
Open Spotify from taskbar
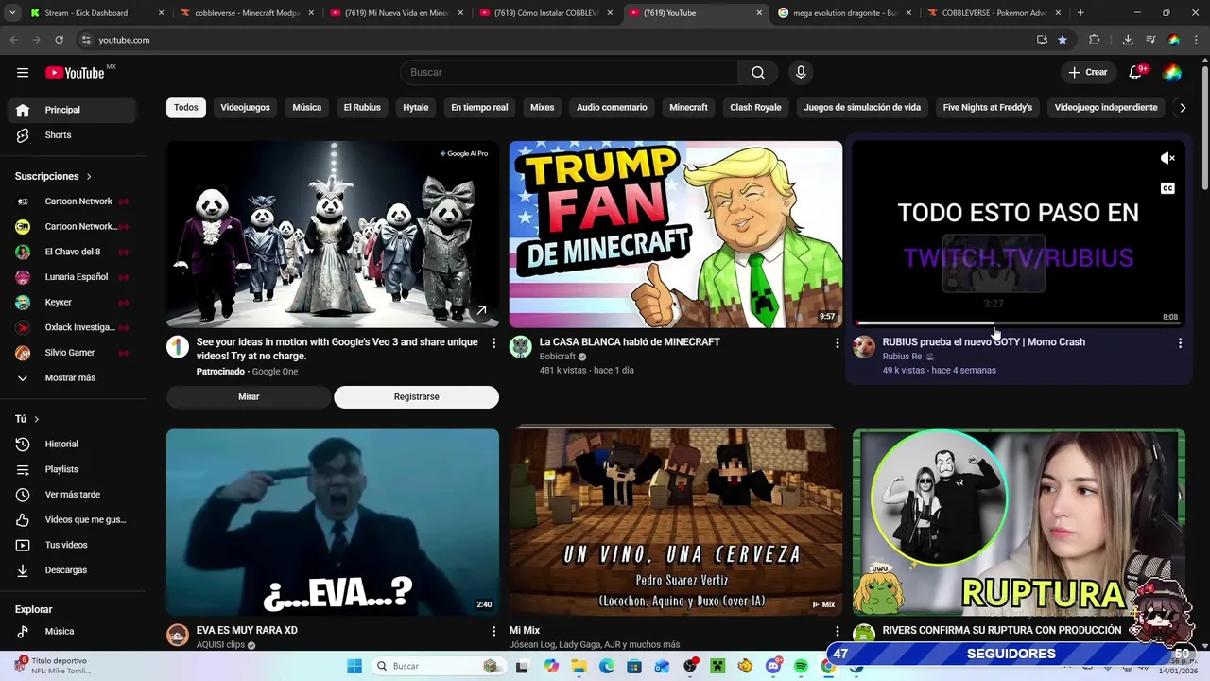point(801,666)
